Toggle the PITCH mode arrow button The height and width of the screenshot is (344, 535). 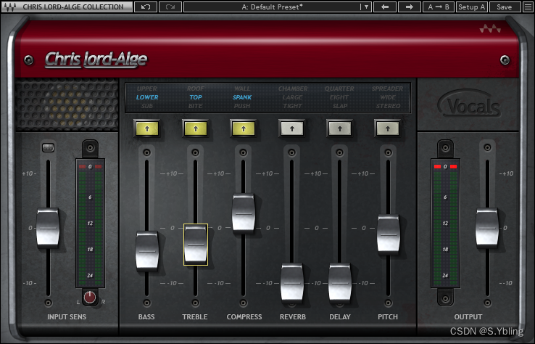tap(388, 128)
